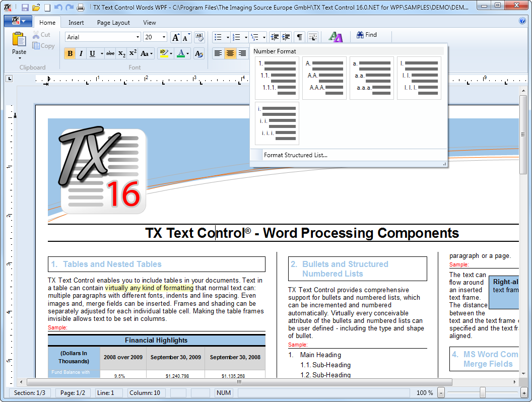The width and height of the screenshot is (532, 402).
Task: Click the structured list icon
Action: click(254, 37)
